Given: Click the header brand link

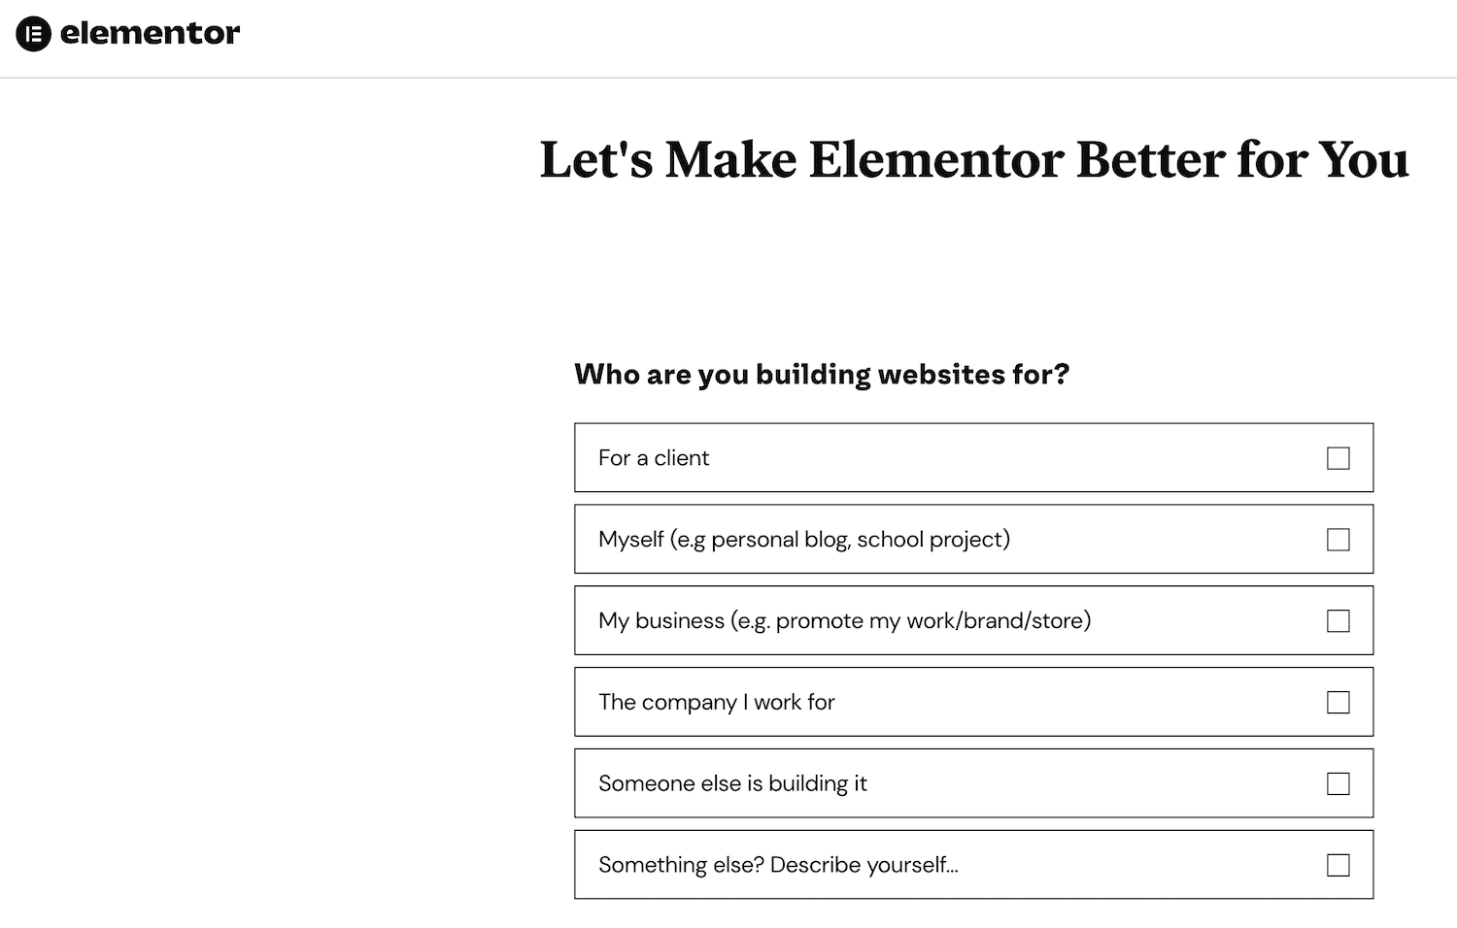Looking at the screenshot, I should coord(126,32).
